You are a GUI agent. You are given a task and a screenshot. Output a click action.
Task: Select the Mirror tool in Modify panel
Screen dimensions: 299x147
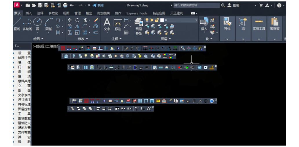77,26
